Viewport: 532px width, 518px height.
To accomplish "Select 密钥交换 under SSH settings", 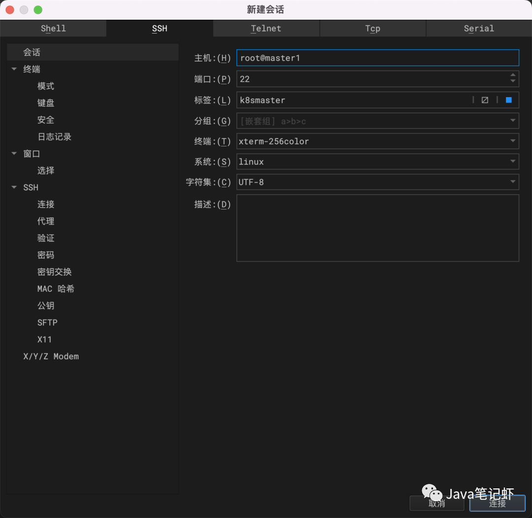I will coord(54,272).
